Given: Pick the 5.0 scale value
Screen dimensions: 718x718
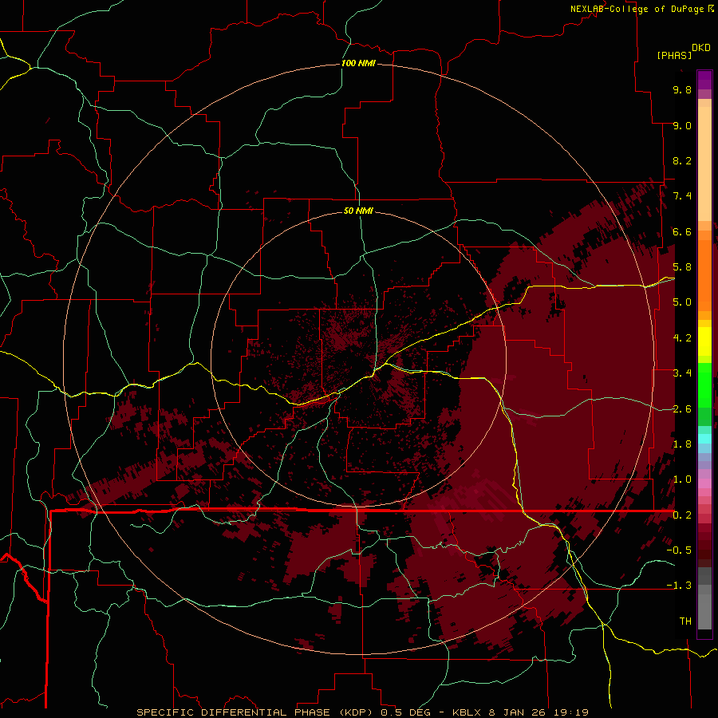Looking at the screenshot, I should (682, 302).
